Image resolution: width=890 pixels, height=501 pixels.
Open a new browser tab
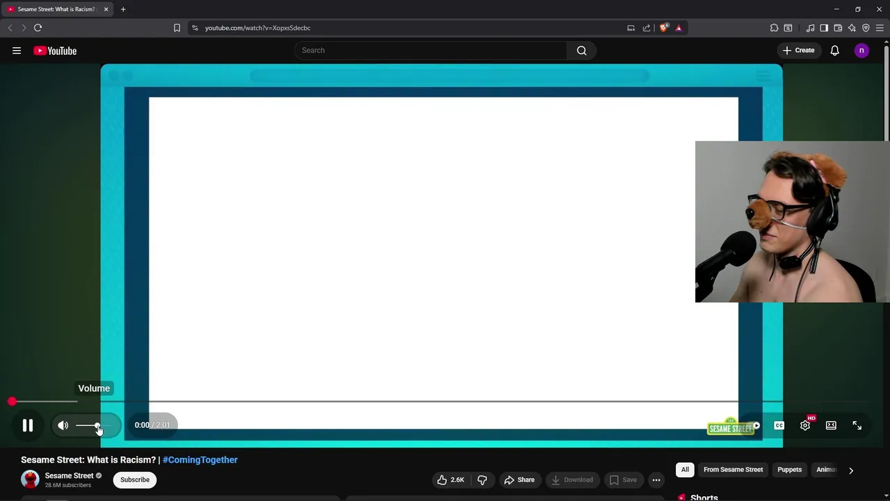(123, 9)
